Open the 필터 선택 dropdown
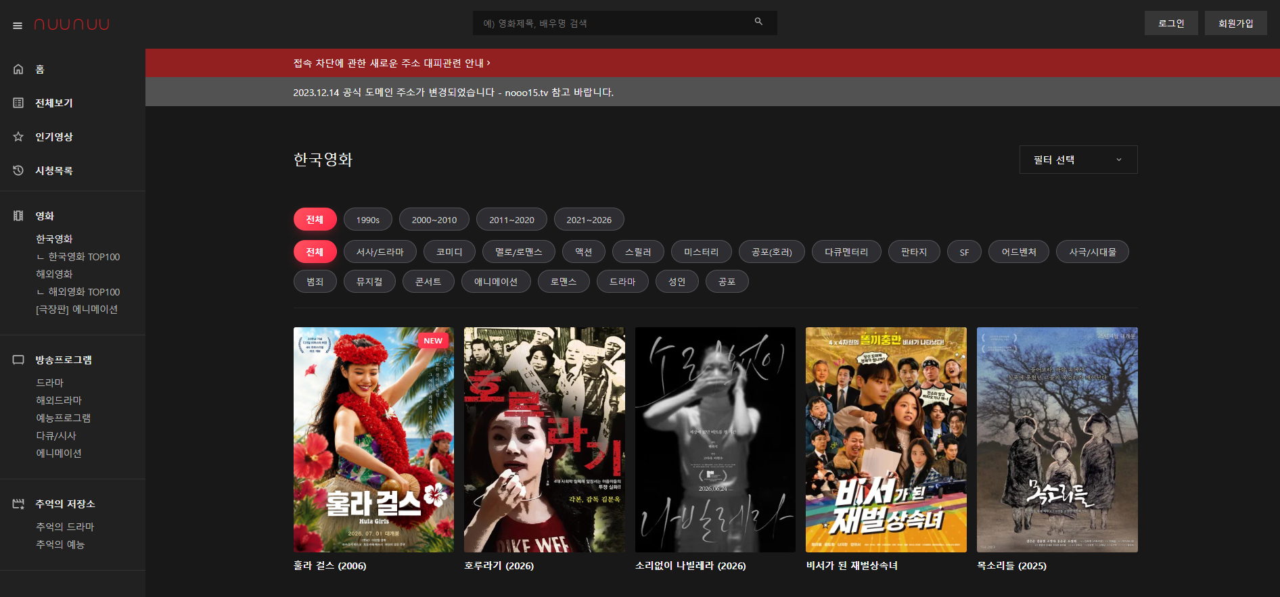This screenshot has width=1280, height=597. point(1078,160)
